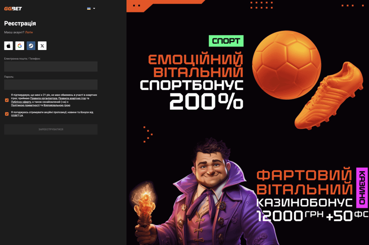Image resolution: width=369 pixels, height=245 pixels.
Task: Open the Правила азартних ігор link
Action: 72,98
